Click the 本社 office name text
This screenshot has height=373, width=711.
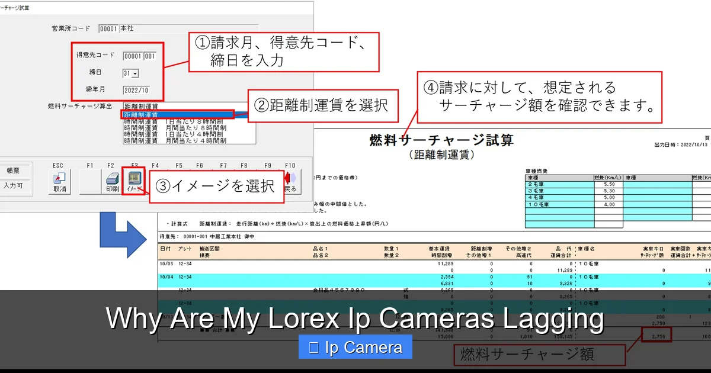(127, 28)
